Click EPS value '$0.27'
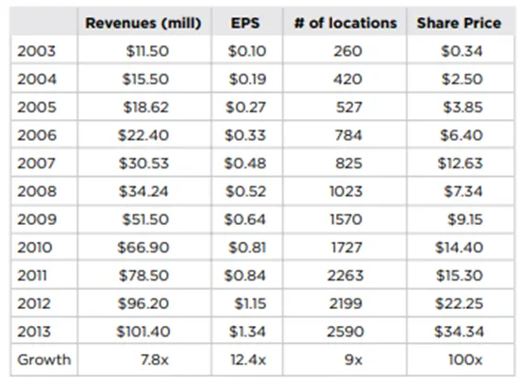Screen dimensions: 521x378 (245, 107)
